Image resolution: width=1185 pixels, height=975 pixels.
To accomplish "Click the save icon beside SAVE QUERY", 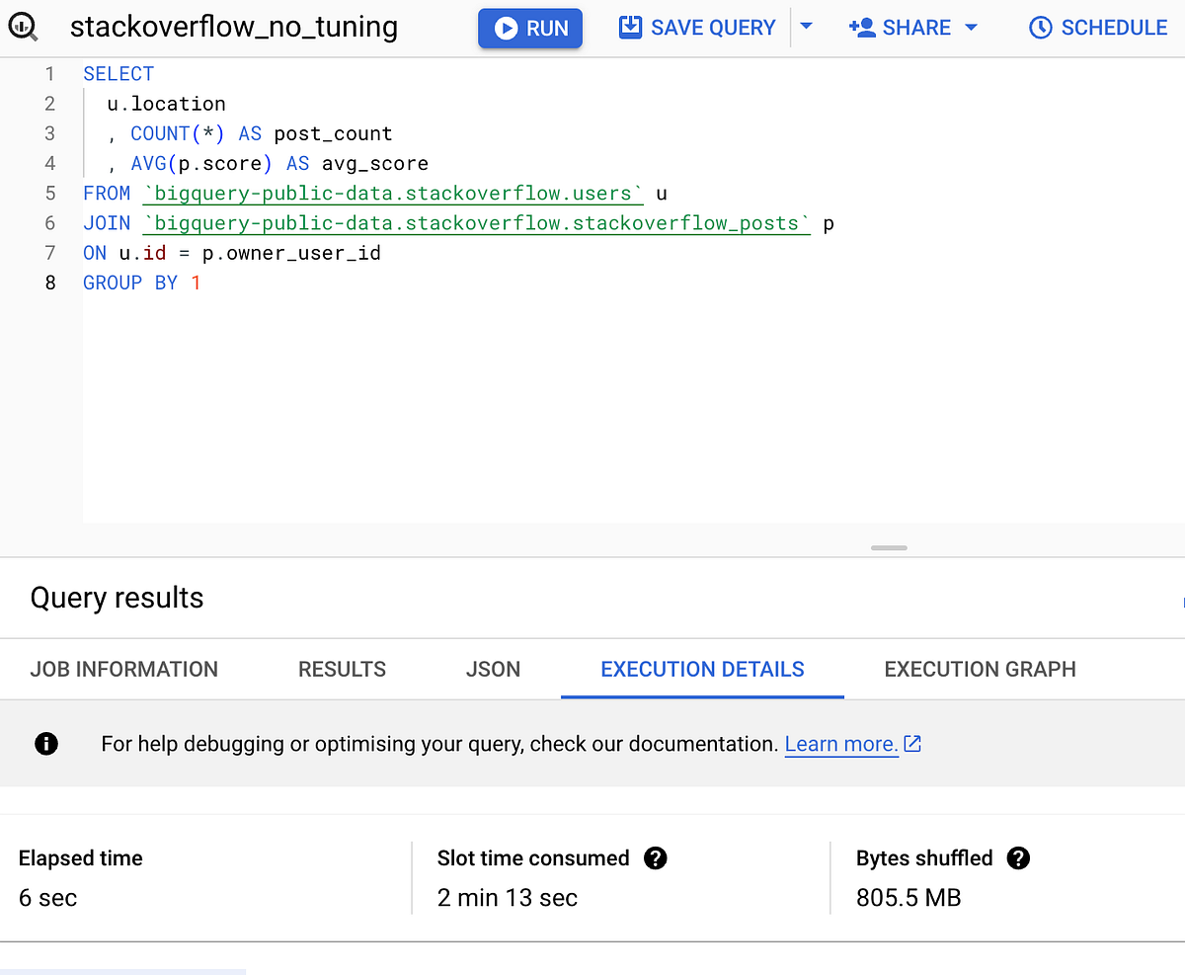I will pos(628,27).
